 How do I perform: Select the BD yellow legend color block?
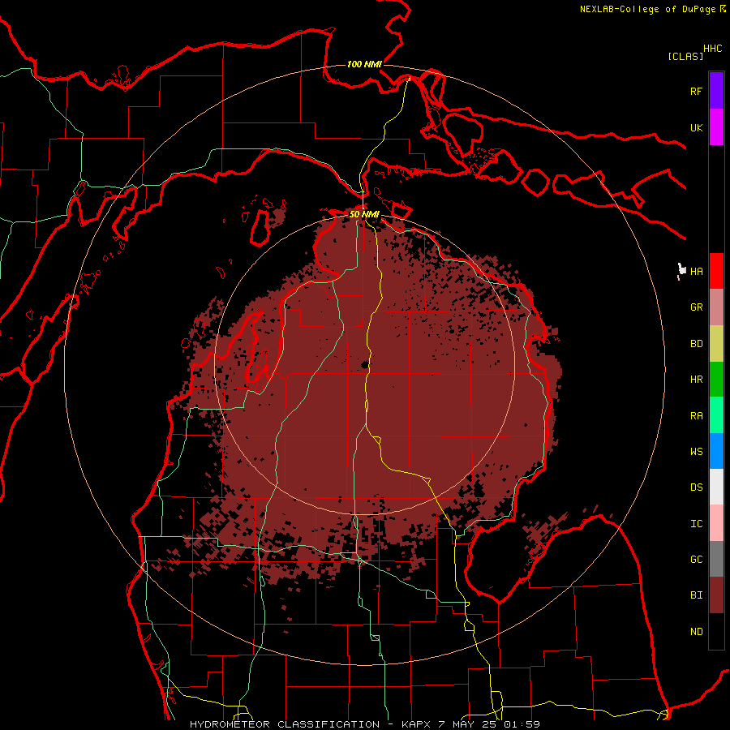[x=716, y=343]
